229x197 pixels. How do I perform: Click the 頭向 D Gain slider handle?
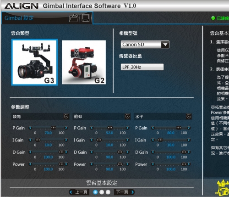(x=61, y=152)
